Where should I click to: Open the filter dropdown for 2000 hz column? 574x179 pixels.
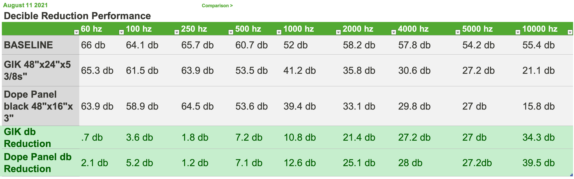394,32
